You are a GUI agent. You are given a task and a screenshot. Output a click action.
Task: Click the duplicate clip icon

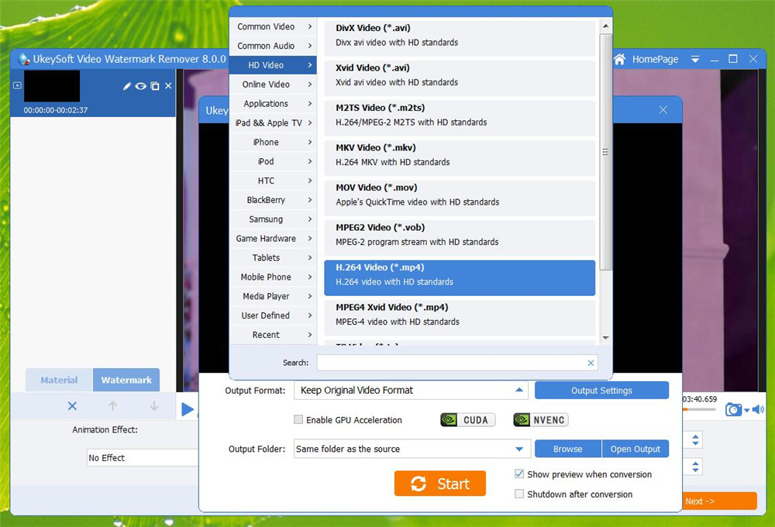coord(155,86)
